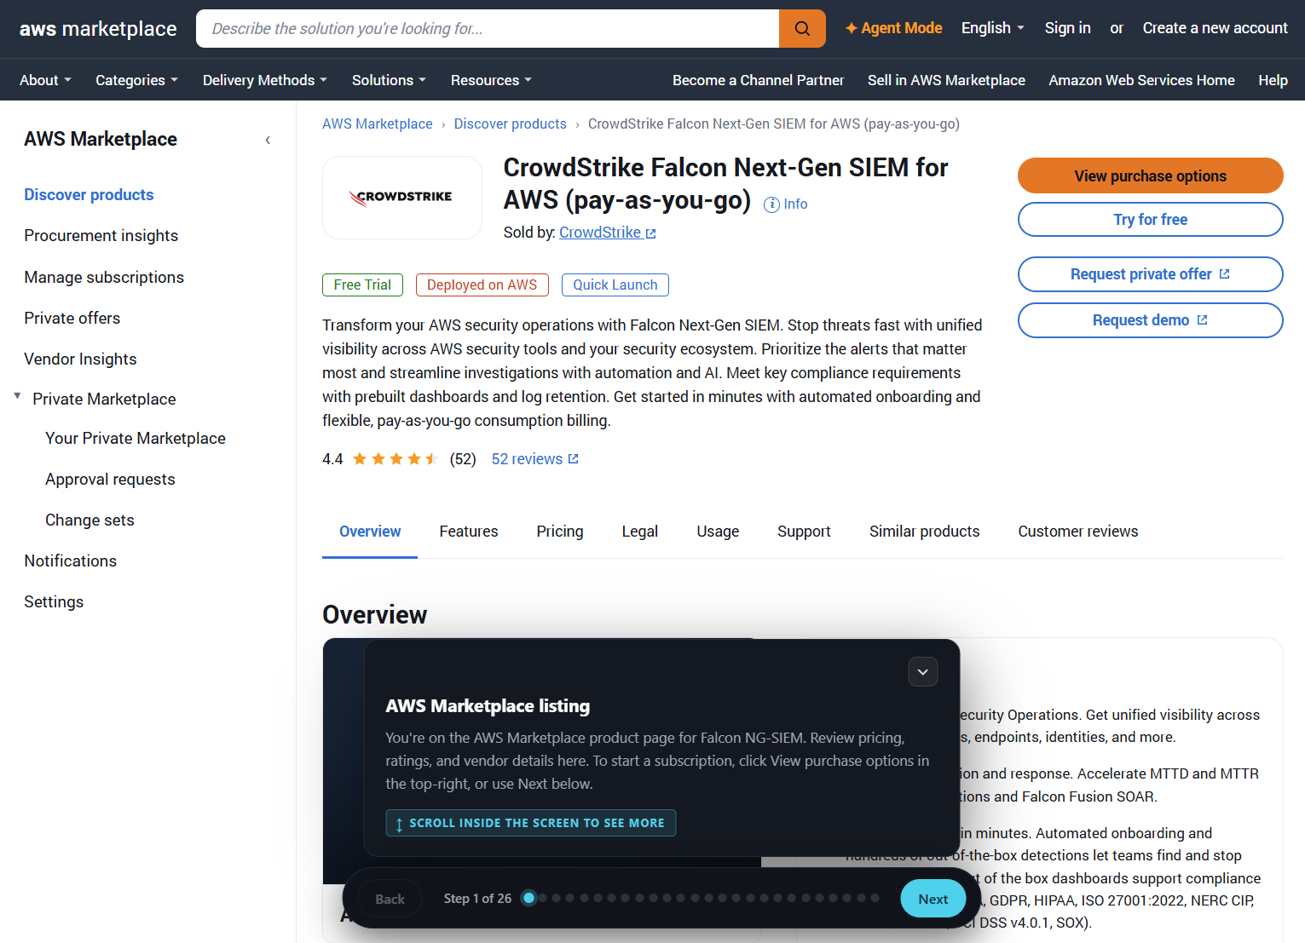Collapse the Private Marketplace tree section
Viewport: 1305px width, 943px height.
click(x=17, y=396)
